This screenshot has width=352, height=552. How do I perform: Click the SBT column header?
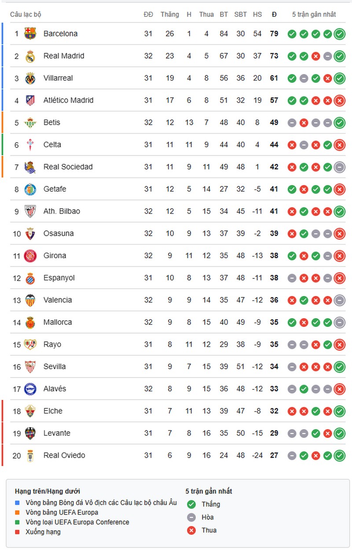coord(240,15)
